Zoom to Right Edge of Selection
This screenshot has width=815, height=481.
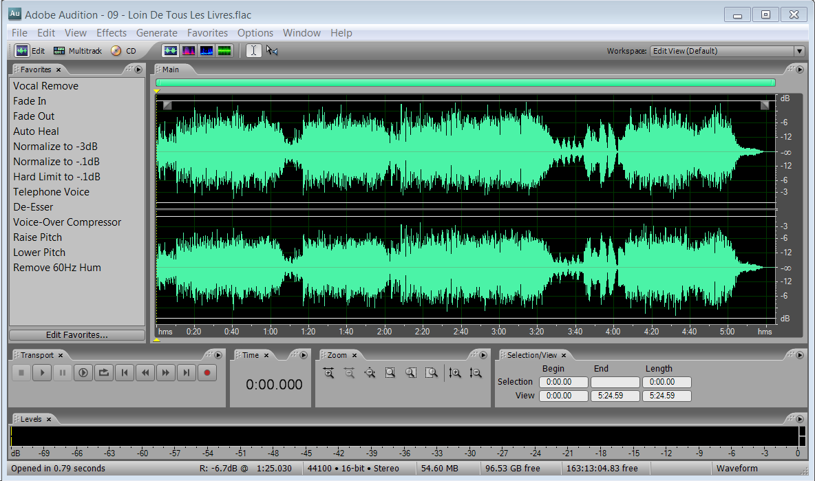pyautogui.click(x=432, y=373)
